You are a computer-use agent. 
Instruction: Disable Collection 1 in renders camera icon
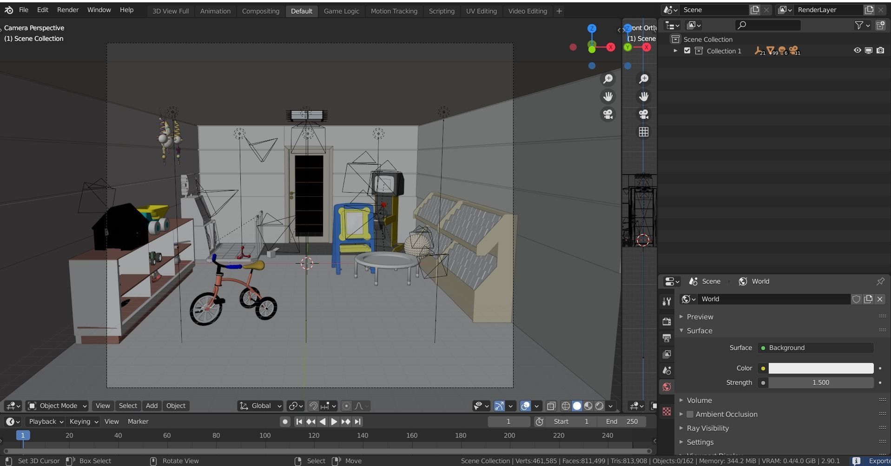tap(880, 50)
